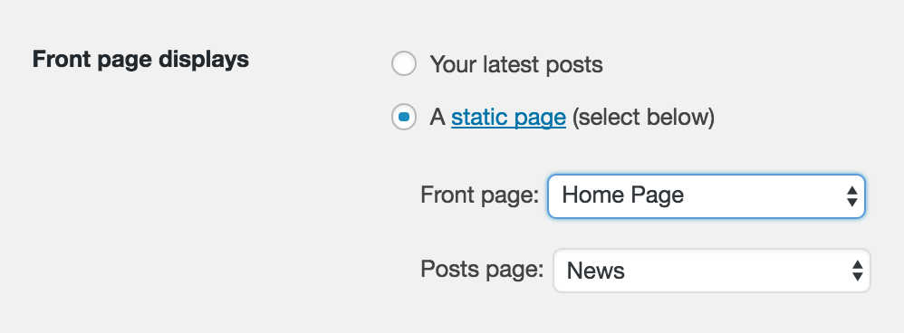Follow the static page hyperlink
This screenshot has height=333, width=904.
coord(508,118)
